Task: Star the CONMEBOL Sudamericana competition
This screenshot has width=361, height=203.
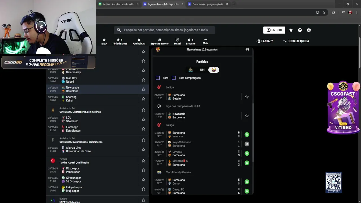Action: (x=143, y=140)
